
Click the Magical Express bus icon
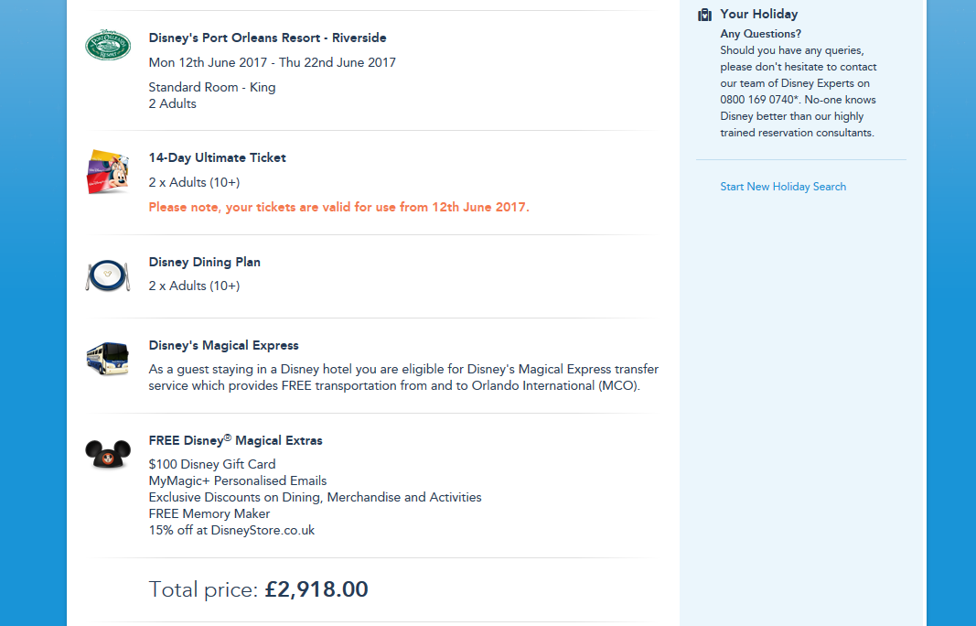pos(108,358)
